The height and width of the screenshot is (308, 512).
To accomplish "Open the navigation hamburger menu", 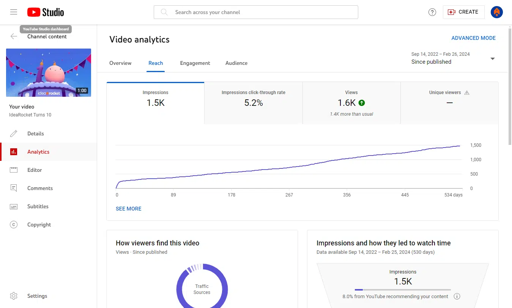I will click(x=14, y=12).
